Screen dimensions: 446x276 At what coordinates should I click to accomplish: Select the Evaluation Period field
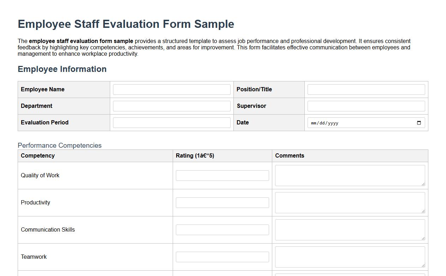click(171, 122)
